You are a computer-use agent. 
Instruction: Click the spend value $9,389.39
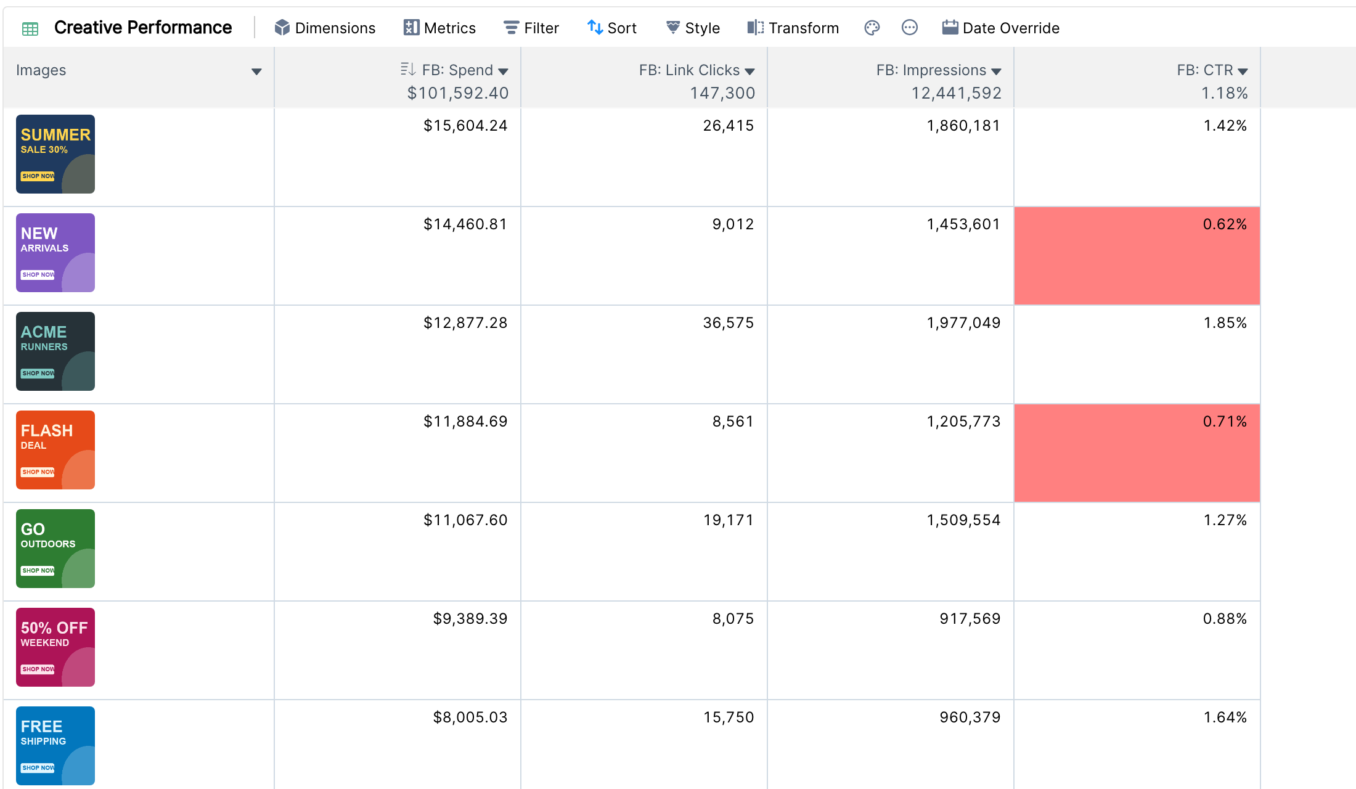click(x=470, y=619)
